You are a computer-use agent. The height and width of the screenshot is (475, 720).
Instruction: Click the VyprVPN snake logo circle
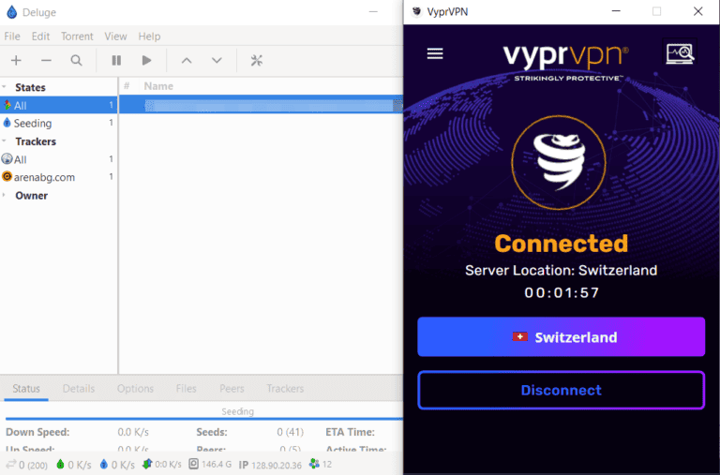pyautogui.click(x=559, y=162)
